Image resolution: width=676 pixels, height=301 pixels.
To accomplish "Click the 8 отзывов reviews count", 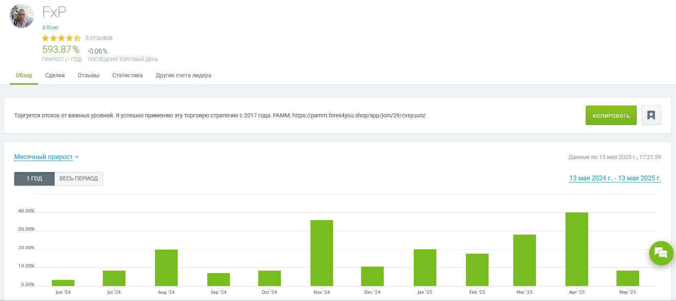I will (99, 38).
